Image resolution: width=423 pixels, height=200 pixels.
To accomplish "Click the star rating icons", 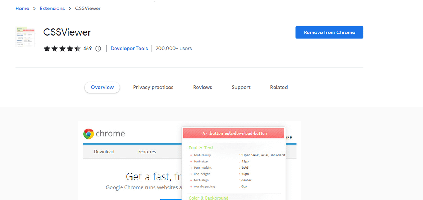I will (x=62, y=49).
